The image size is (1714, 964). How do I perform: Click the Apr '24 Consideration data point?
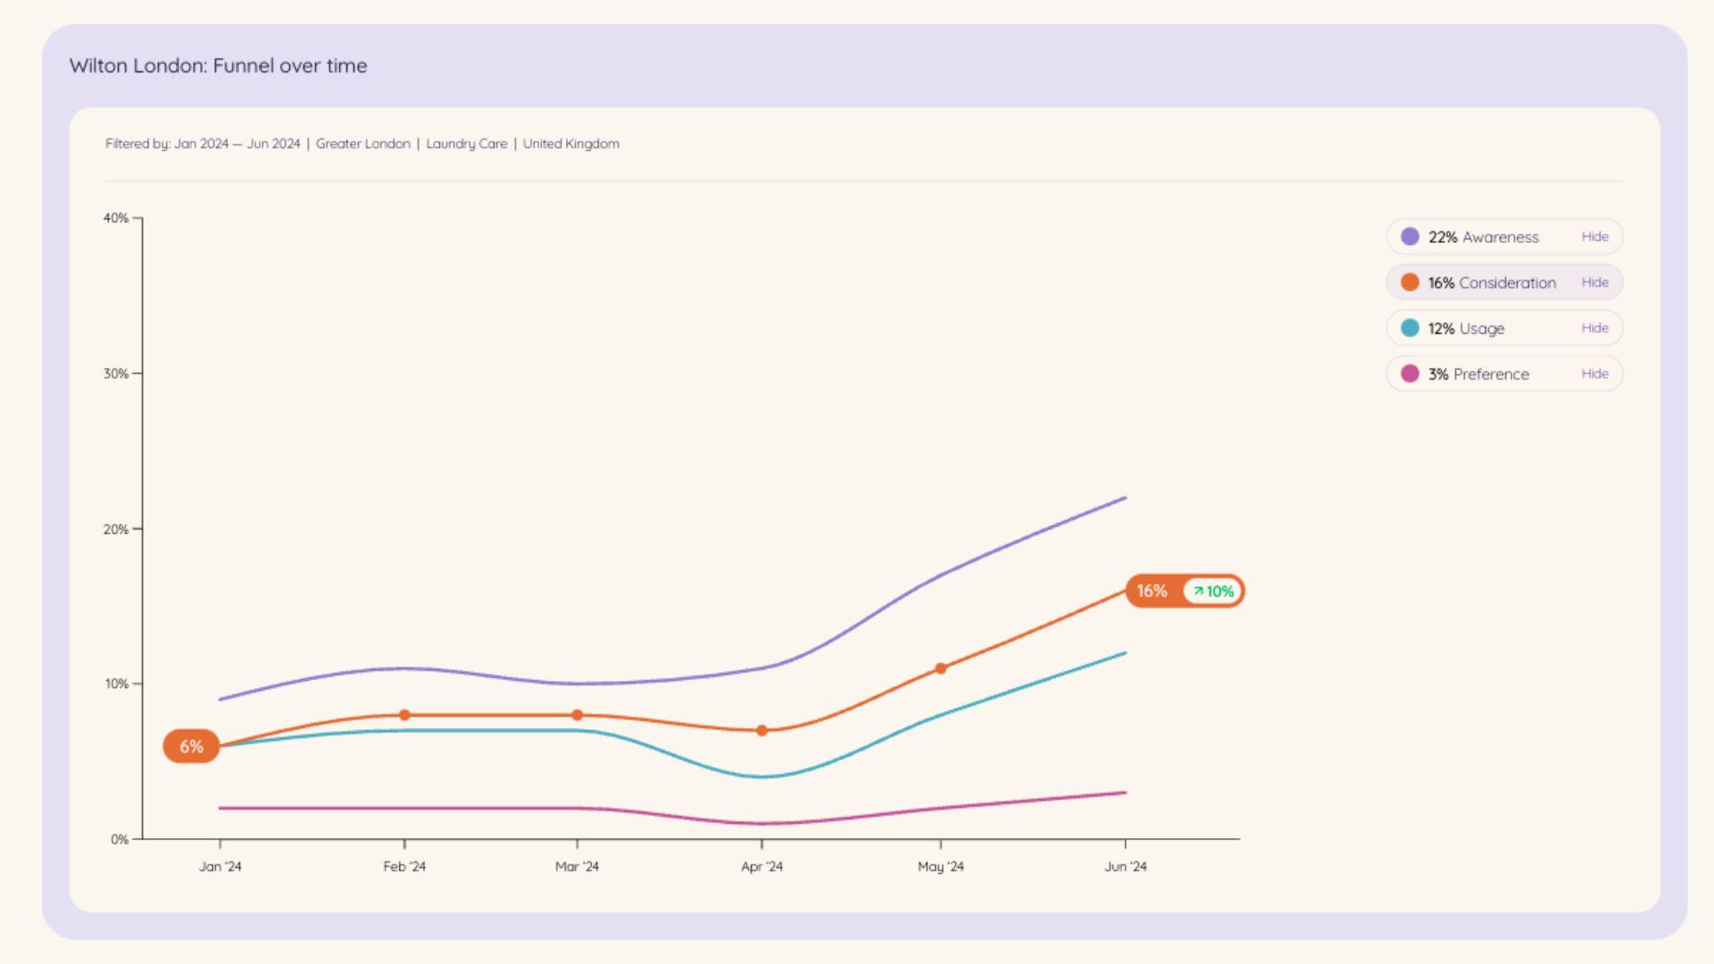(761, 730)
